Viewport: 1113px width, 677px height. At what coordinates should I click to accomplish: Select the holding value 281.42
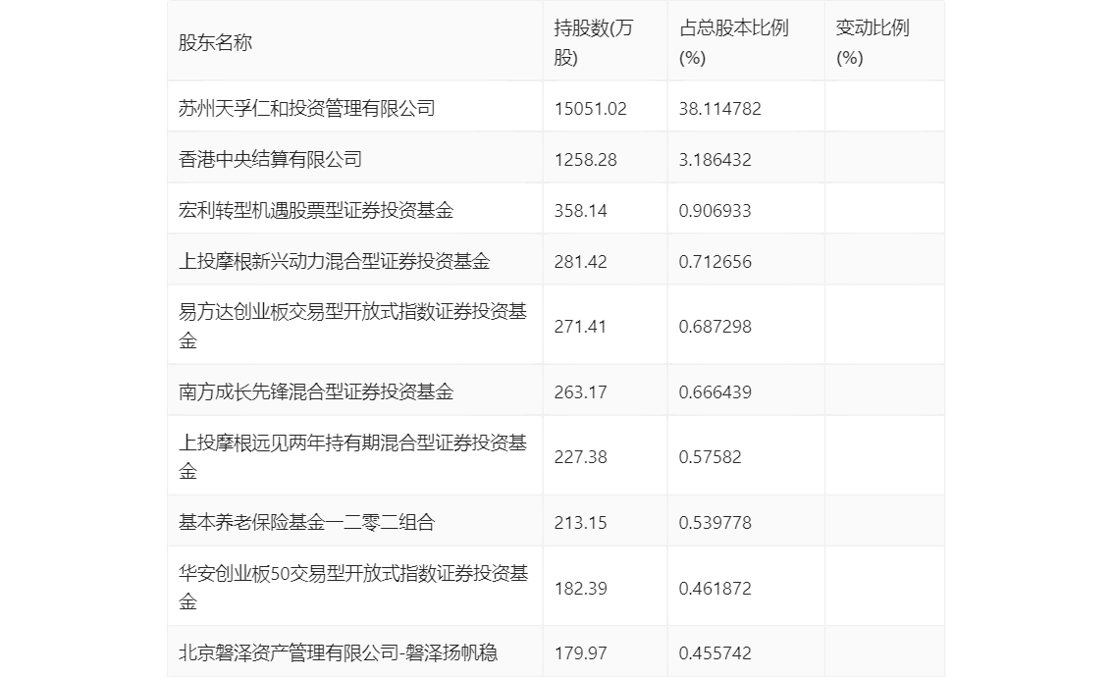pos(581,262)
